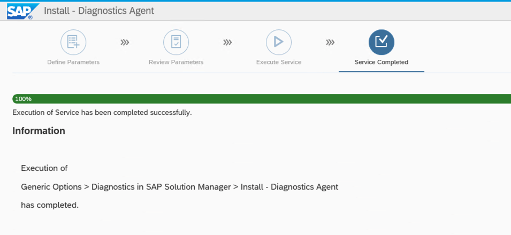Select the Review Parameters step icon
The height and width of the screenshot is (235, 511).
176,42
